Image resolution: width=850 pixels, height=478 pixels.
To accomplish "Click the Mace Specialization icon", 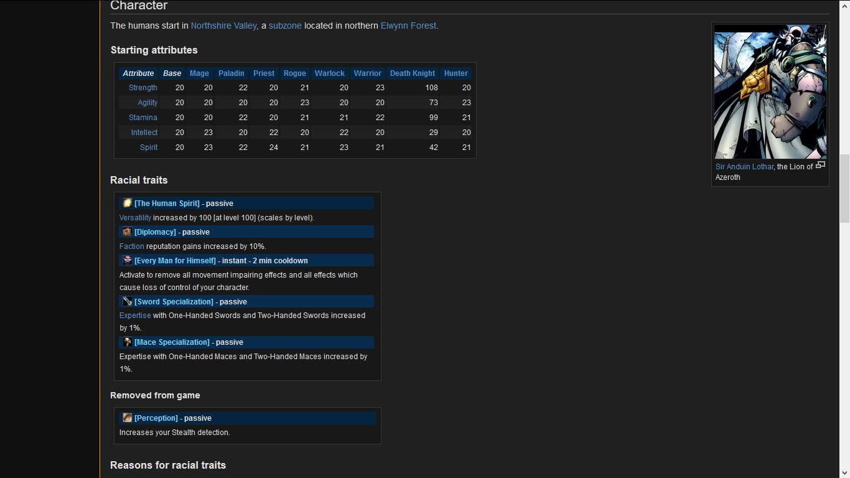I will click(x=127, y=342).
